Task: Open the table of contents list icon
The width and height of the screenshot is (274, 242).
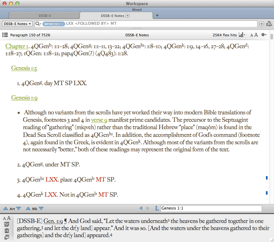Action: tap(5, 35)
